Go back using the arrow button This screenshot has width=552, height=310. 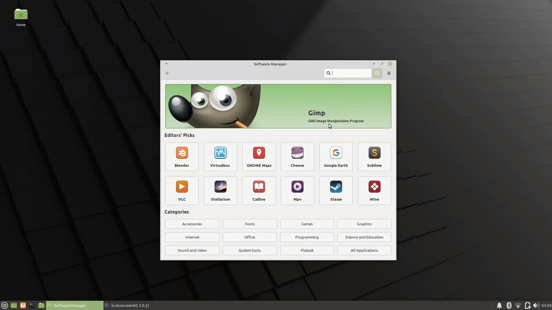[167, 73]
